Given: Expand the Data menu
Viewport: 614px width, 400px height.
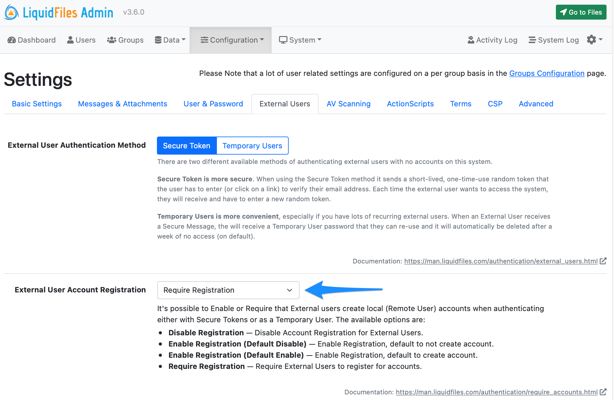Looking at the screenshot, I should pos(170,40).
